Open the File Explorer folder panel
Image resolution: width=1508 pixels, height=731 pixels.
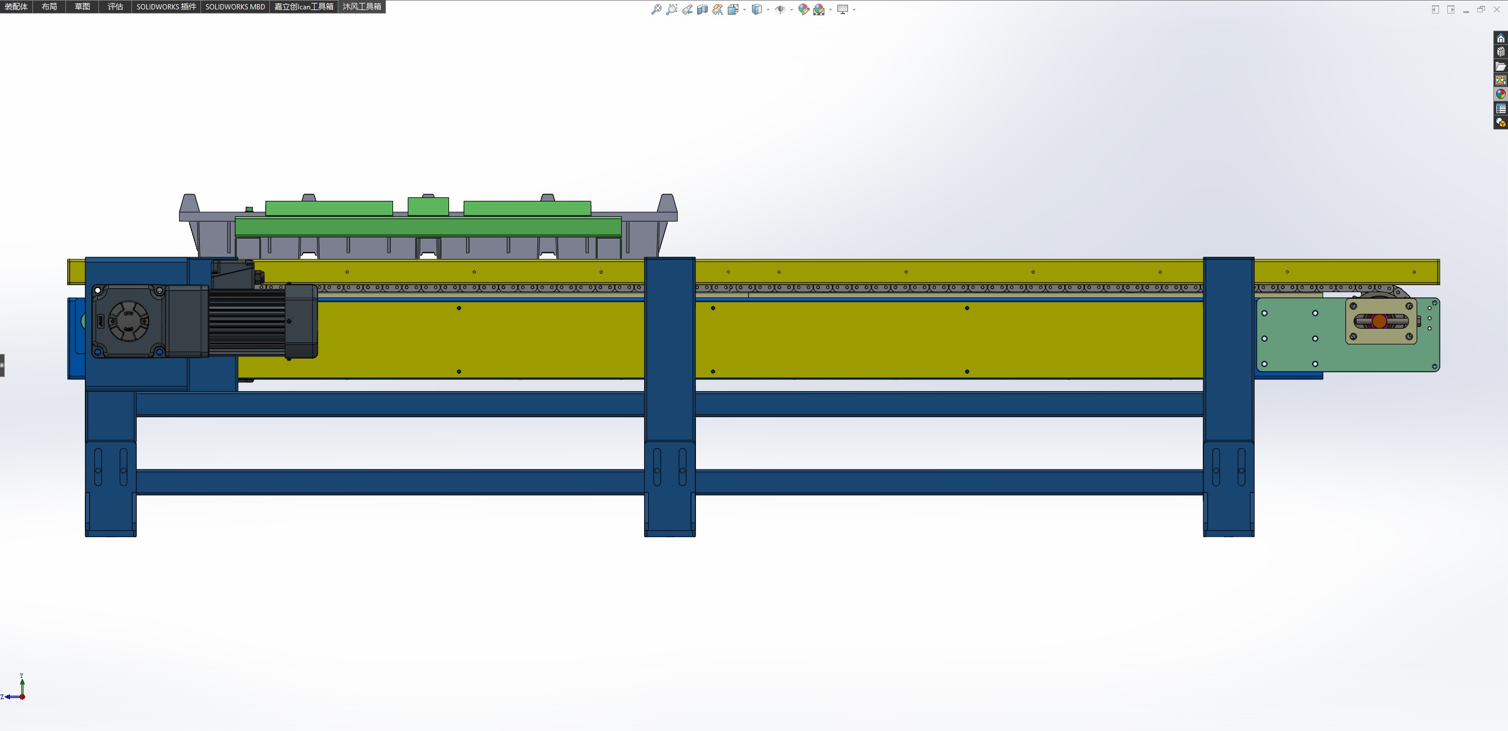(1500, 66)
